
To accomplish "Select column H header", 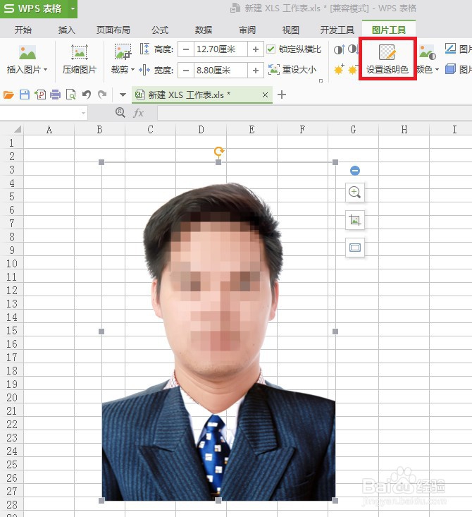I will (404, 130).
